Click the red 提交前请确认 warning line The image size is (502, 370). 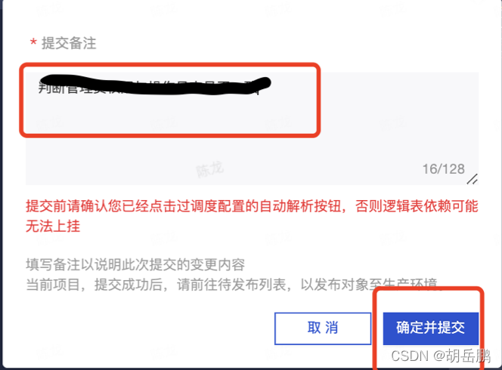click(252, 206)
